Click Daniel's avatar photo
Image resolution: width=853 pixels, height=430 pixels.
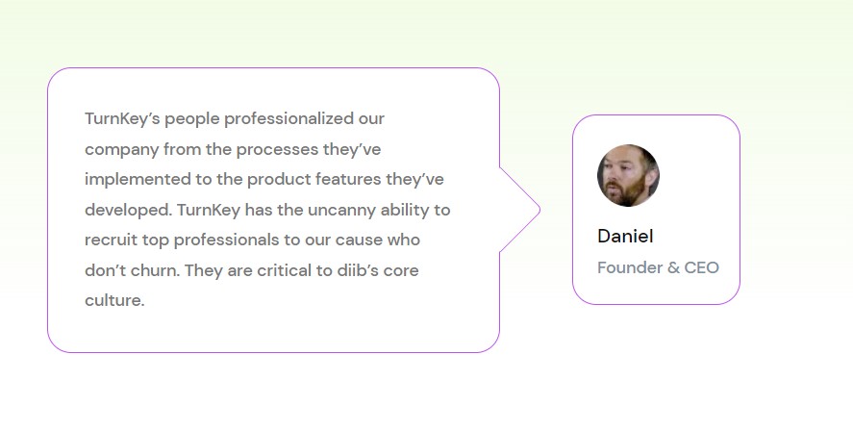628,175
